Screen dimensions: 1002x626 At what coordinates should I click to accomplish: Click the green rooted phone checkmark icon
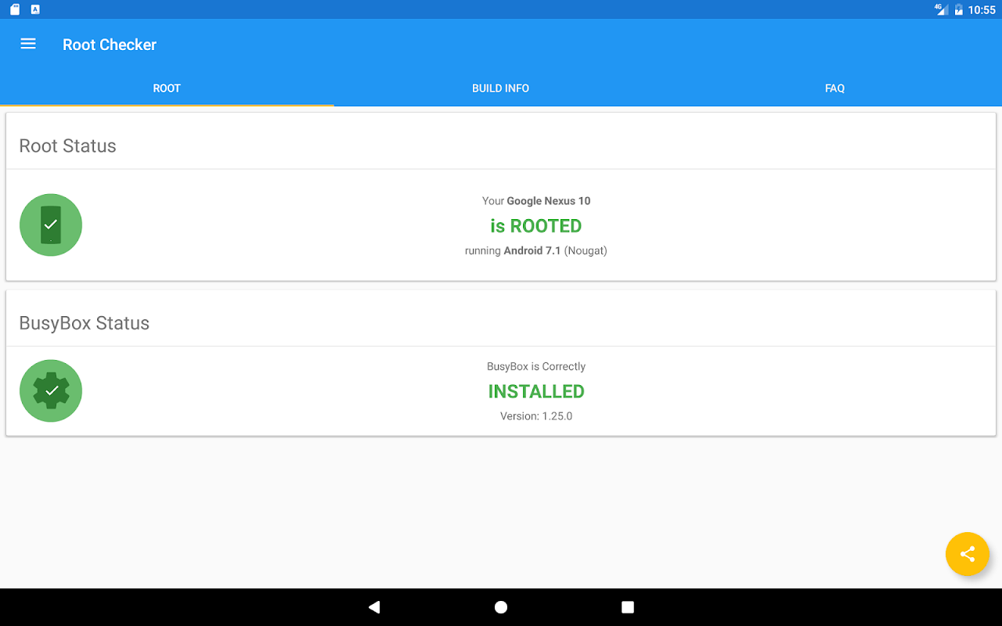[x=51, y=225]
